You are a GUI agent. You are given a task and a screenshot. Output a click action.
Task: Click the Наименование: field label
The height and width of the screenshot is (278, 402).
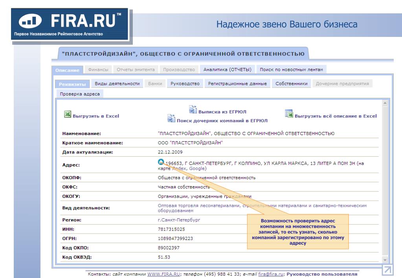tap(81, 134)
